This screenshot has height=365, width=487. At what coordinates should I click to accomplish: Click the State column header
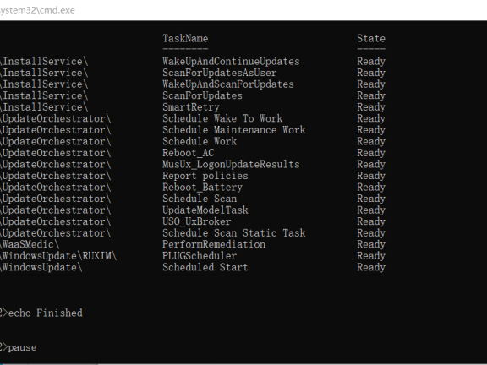pyautogui.click(x=371, y=39)
